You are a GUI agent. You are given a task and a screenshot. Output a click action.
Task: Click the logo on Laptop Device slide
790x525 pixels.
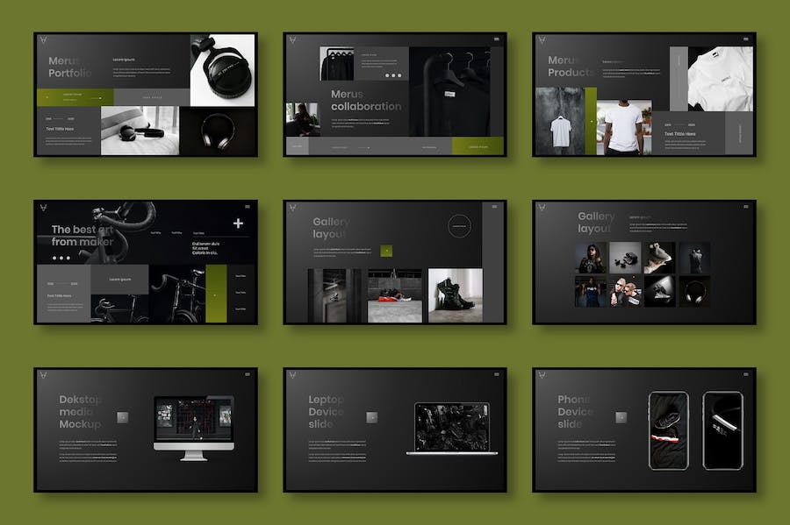point(295,377)
